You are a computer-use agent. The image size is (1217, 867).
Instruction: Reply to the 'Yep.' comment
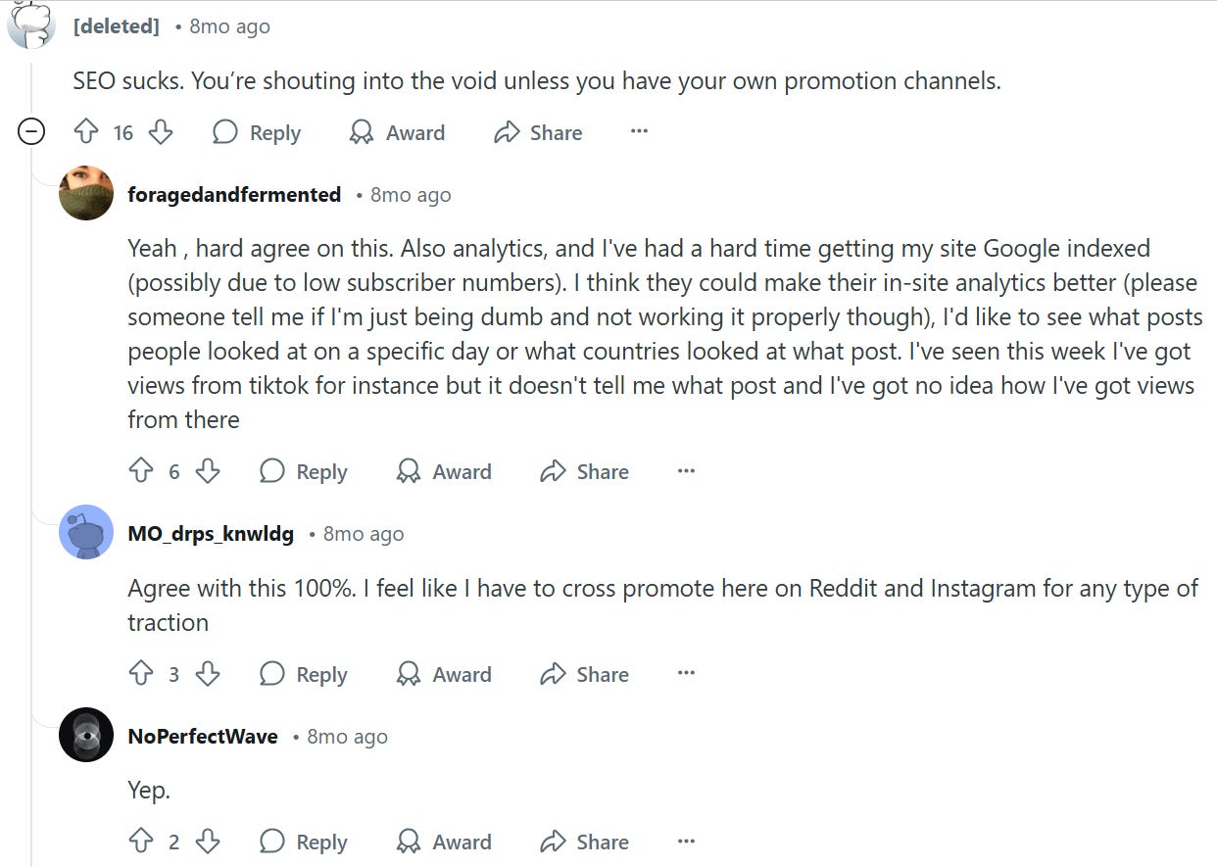(303, 842)
